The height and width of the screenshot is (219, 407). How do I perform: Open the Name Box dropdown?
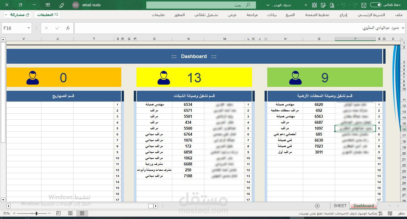click(x=28, y=28)
